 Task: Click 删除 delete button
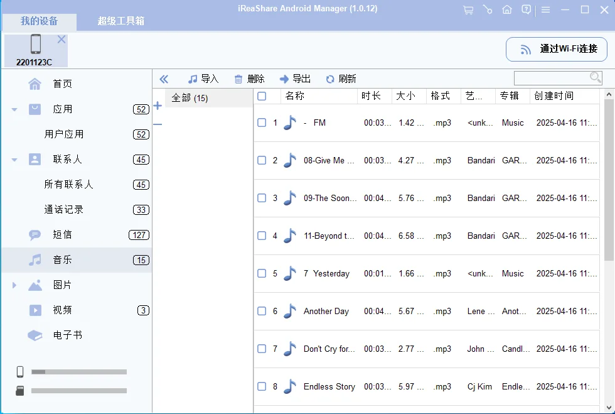[x=249, y=79]
